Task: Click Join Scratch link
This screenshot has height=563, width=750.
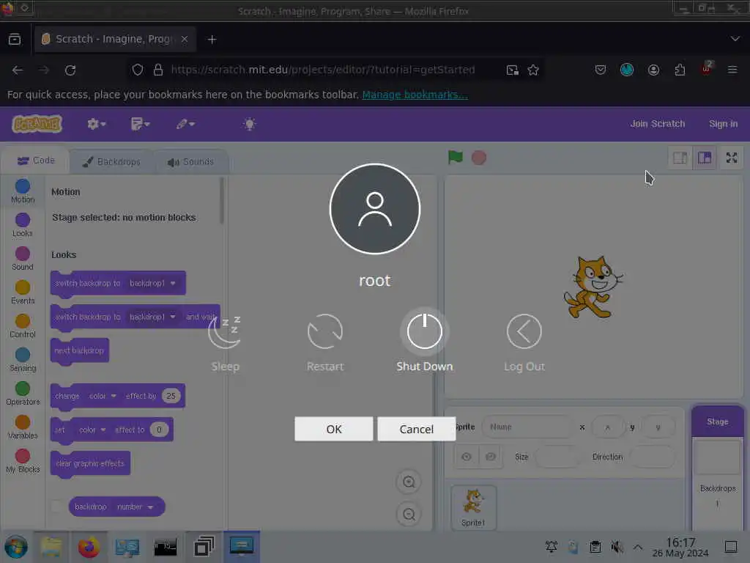Action: pos(657,124)
